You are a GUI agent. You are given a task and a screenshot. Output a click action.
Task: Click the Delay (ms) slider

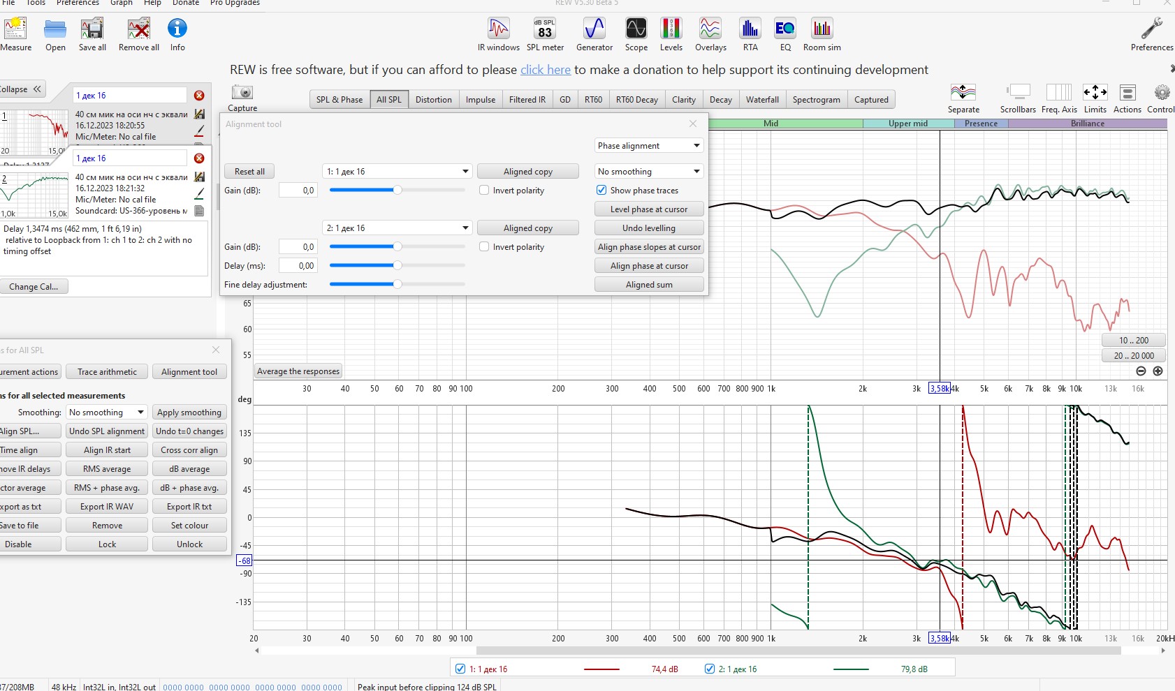(x=397, y=265)
